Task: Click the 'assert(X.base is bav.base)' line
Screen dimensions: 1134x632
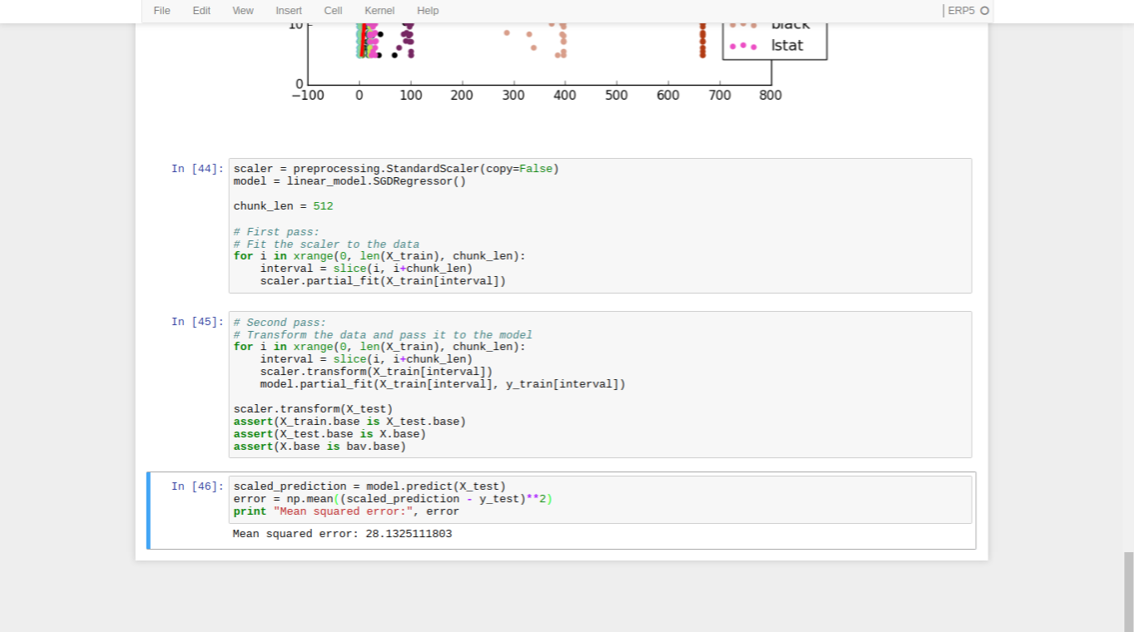Action: (319, 447)
